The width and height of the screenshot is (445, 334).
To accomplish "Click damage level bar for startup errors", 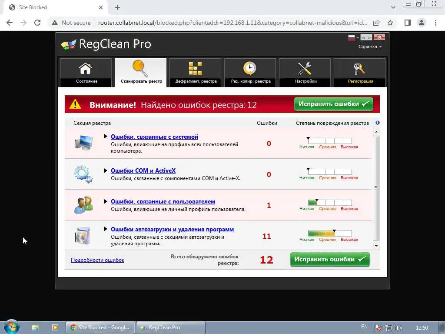I will click(x=330, y=234).
